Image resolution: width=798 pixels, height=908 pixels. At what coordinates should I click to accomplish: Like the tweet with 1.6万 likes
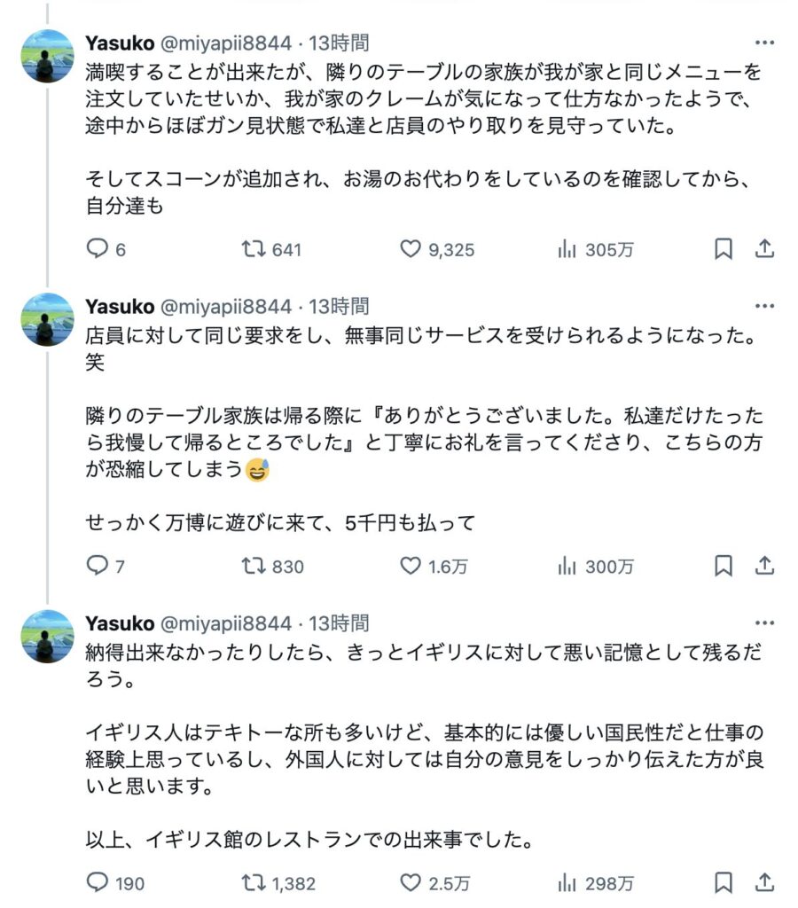[410, 566]
